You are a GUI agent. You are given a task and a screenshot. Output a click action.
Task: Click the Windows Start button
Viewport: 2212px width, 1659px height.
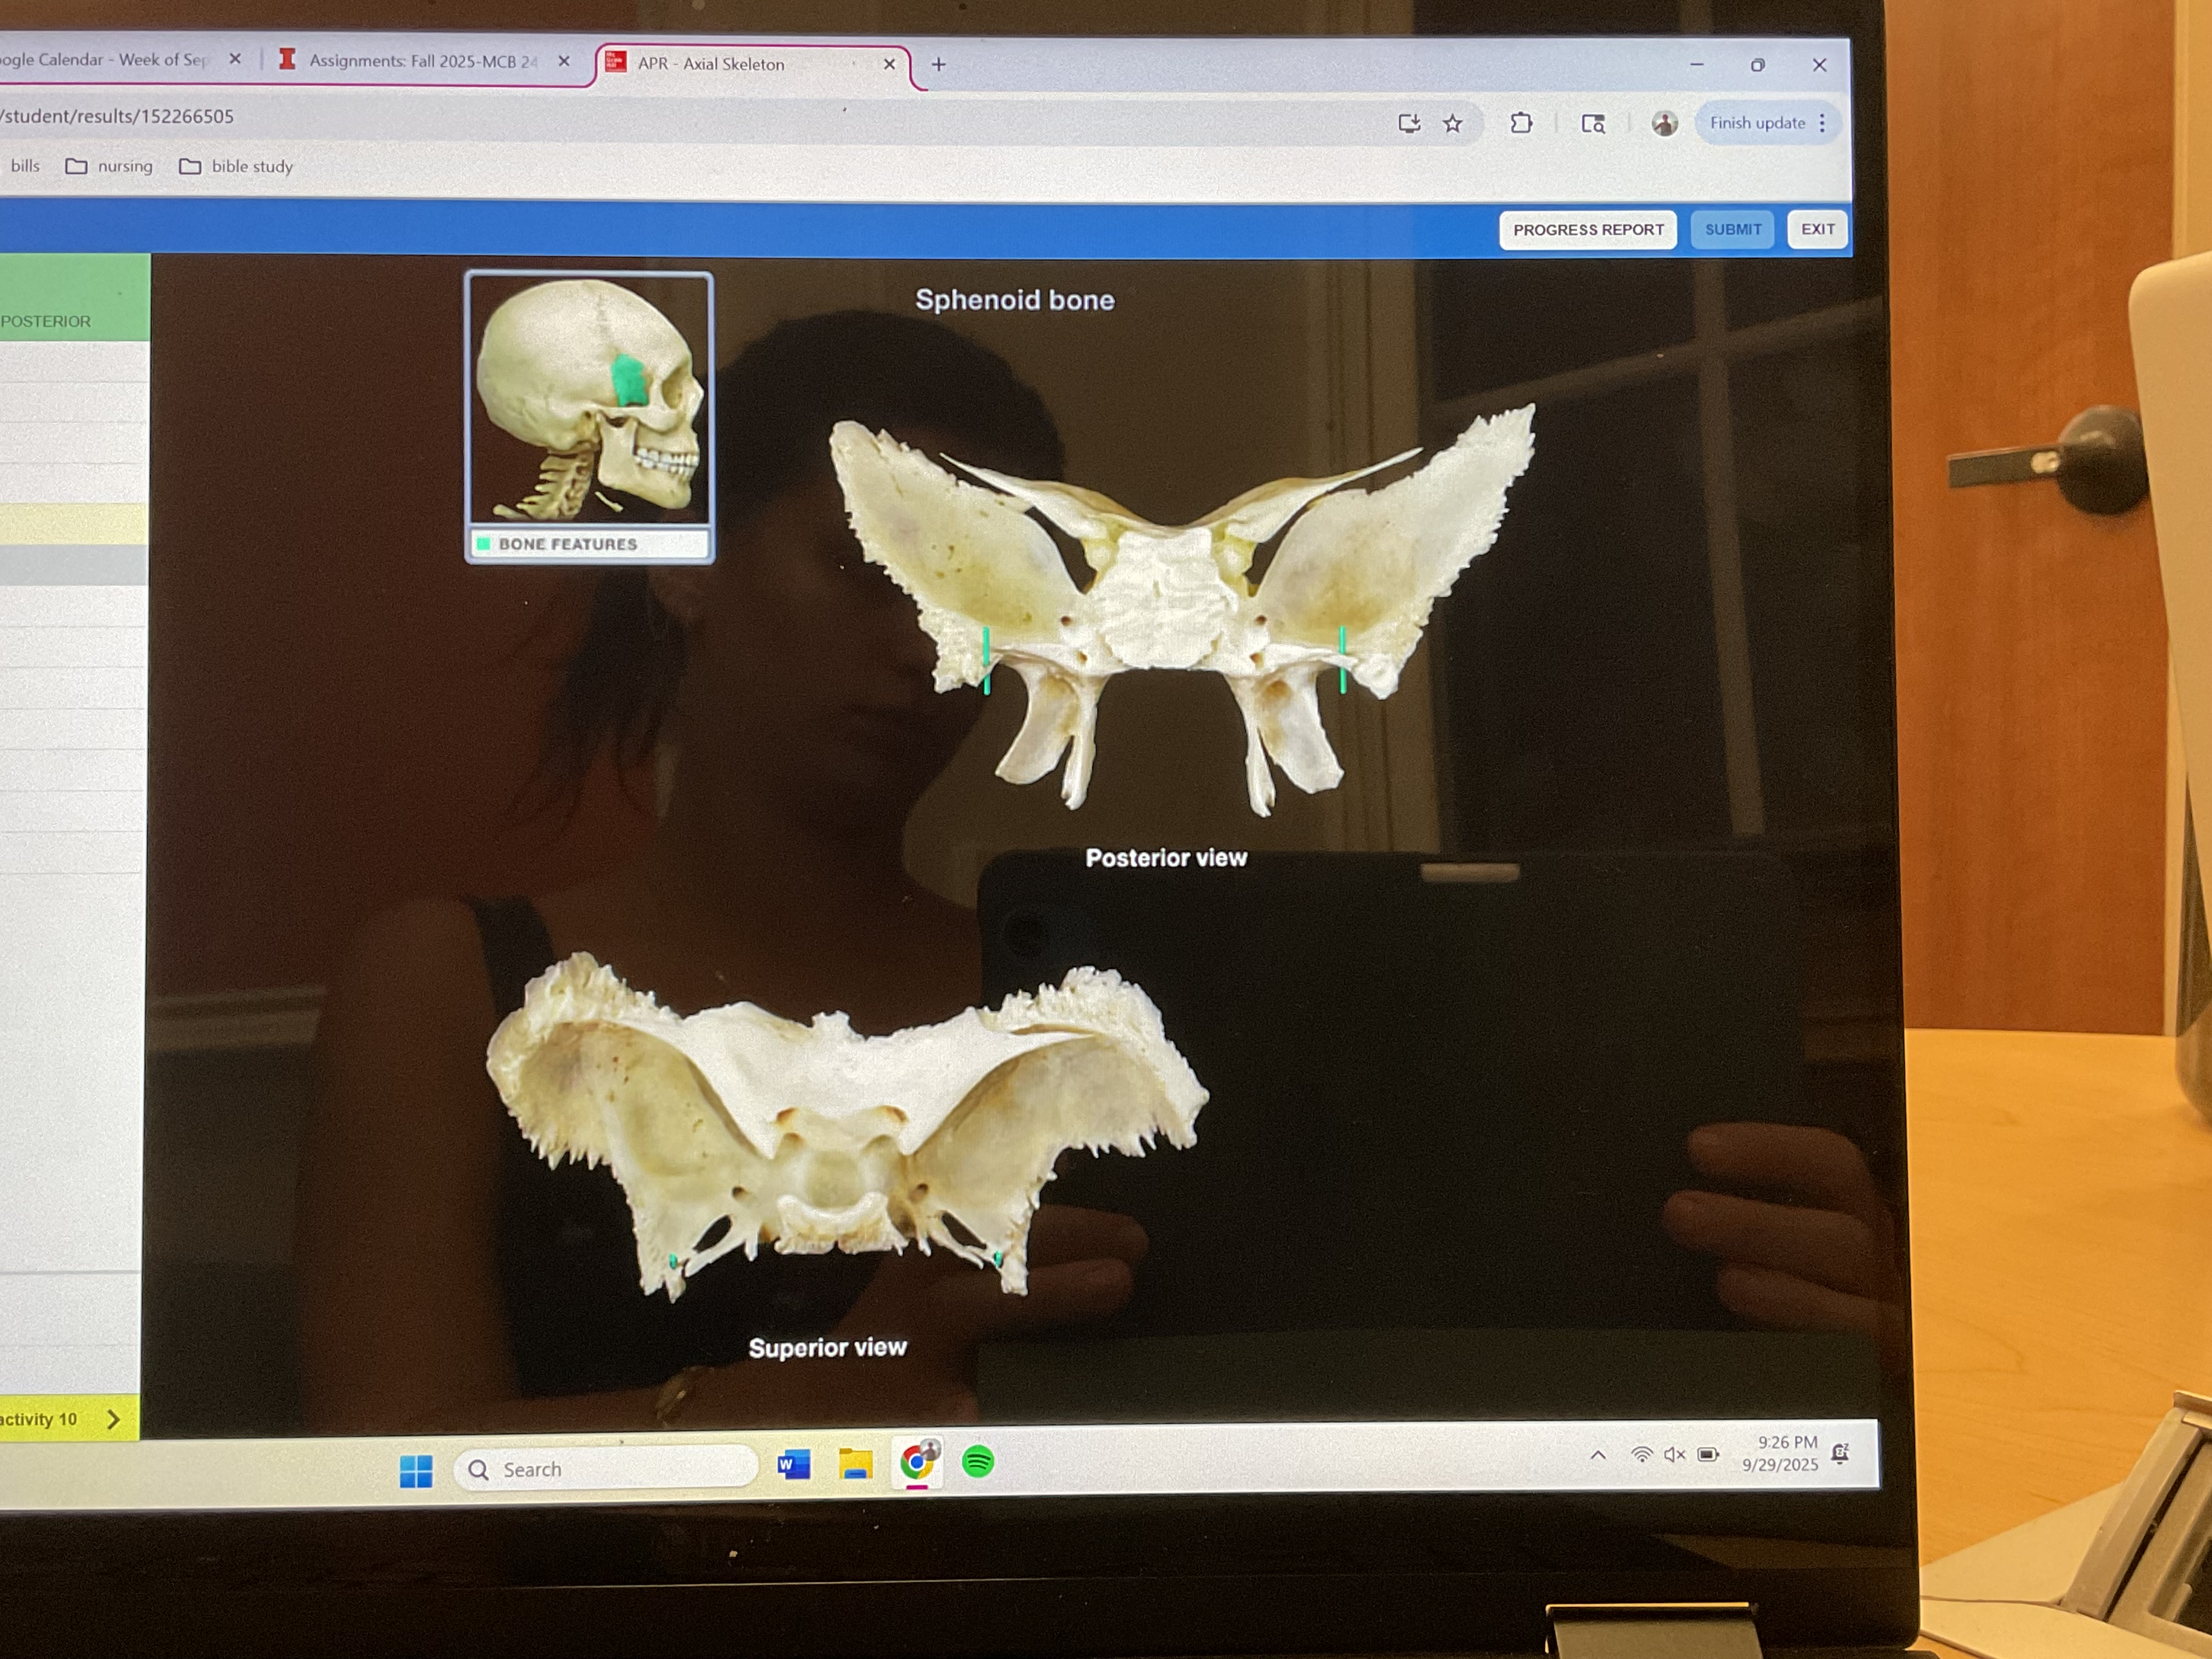pos(416,1470)
